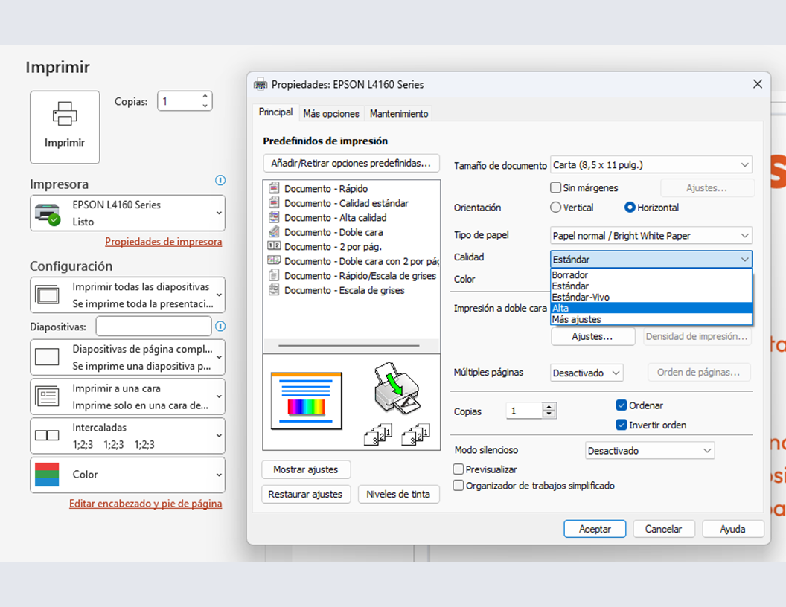
Task: Switch to the Mantenimiento tab
Action: [399, 114]
